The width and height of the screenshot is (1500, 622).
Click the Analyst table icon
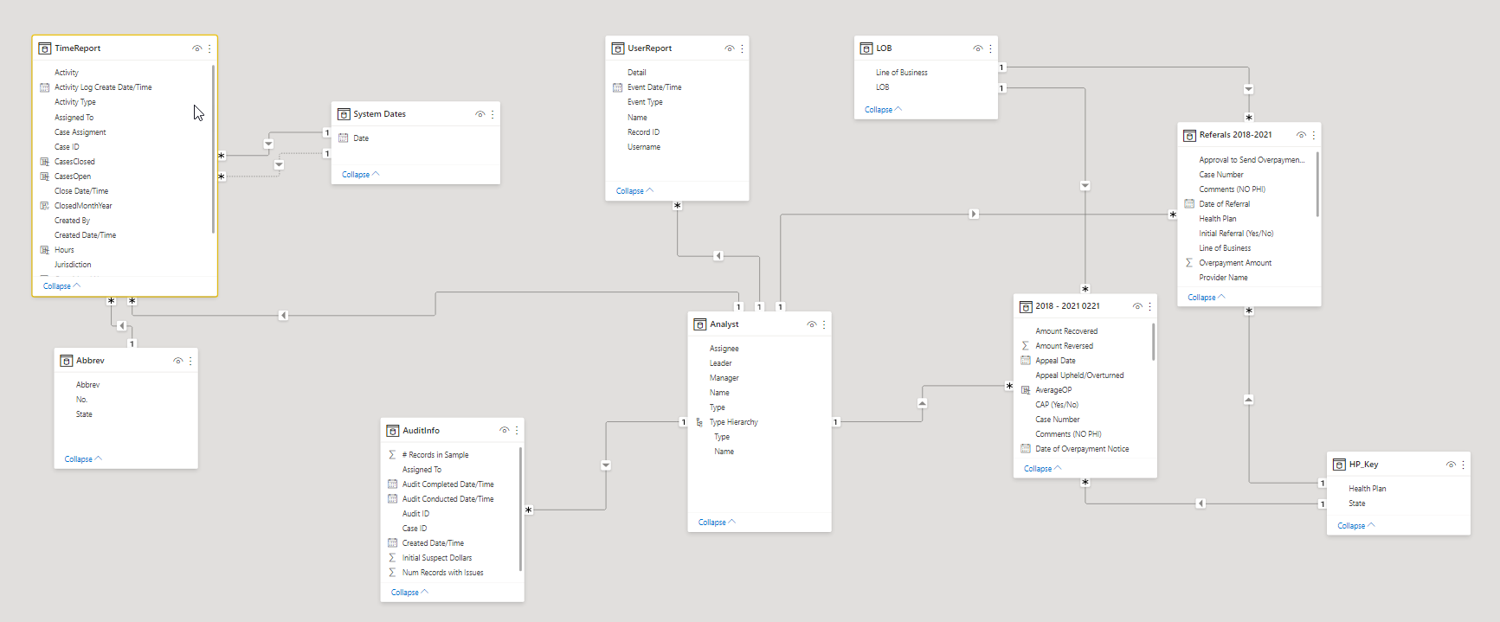(x=700, y=324)
